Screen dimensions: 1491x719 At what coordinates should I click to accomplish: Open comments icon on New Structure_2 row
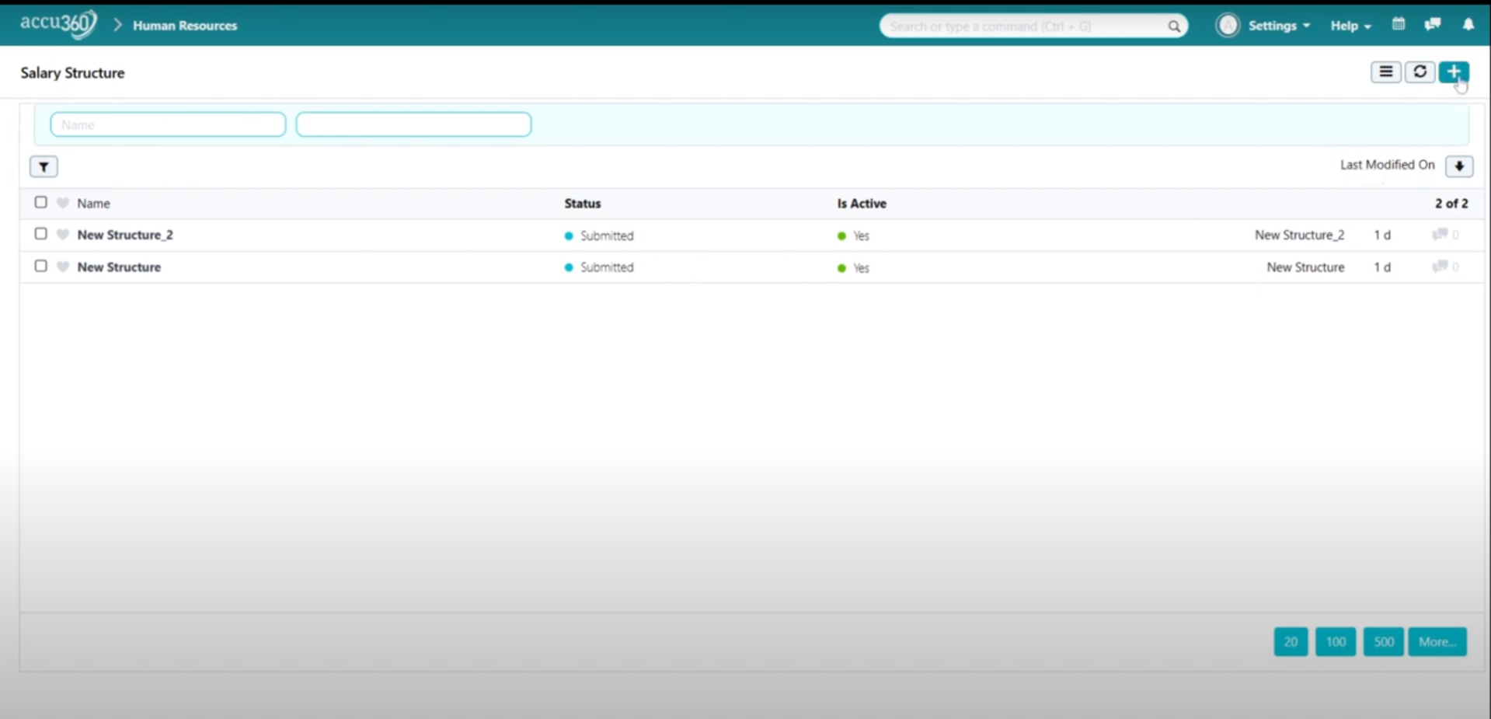point(1440,234)
